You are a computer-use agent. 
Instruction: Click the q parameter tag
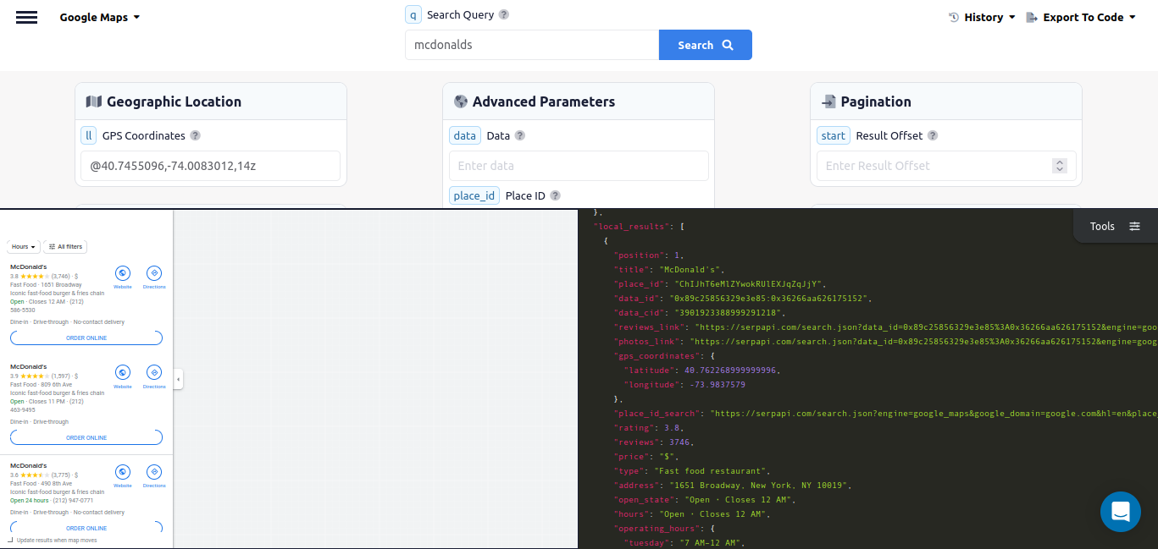coord(413,14)
